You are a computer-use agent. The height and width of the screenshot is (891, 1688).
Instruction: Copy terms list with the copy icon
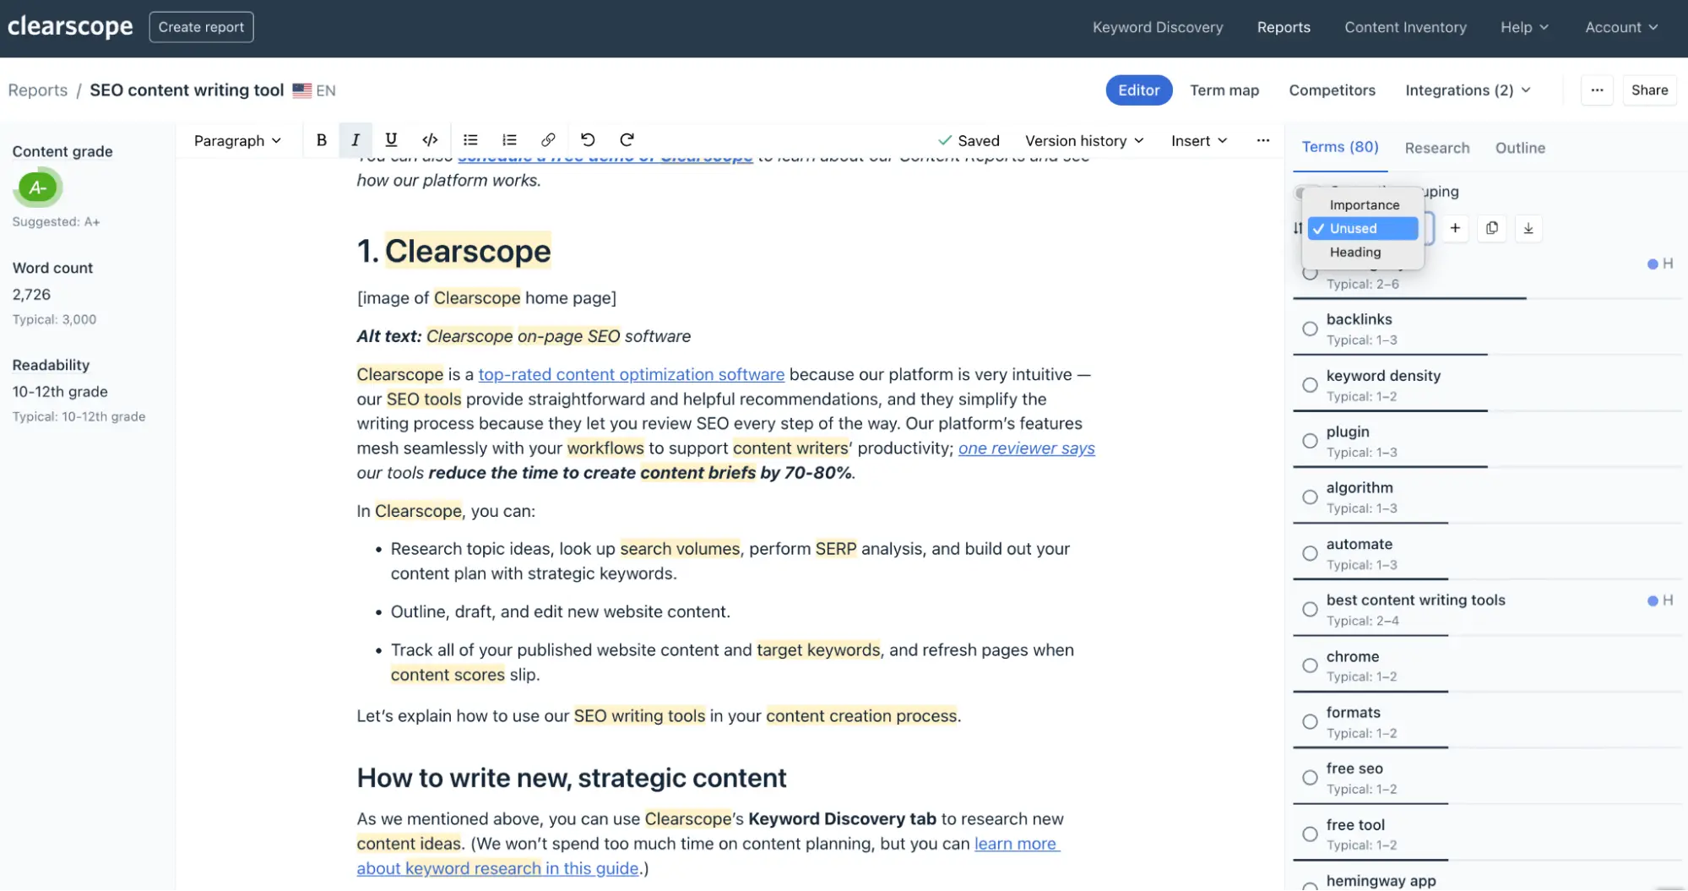point(1492,228)
